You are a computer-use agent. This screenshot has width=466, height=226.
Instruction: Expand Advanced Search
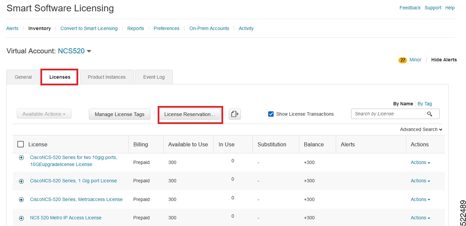[421, 129]
